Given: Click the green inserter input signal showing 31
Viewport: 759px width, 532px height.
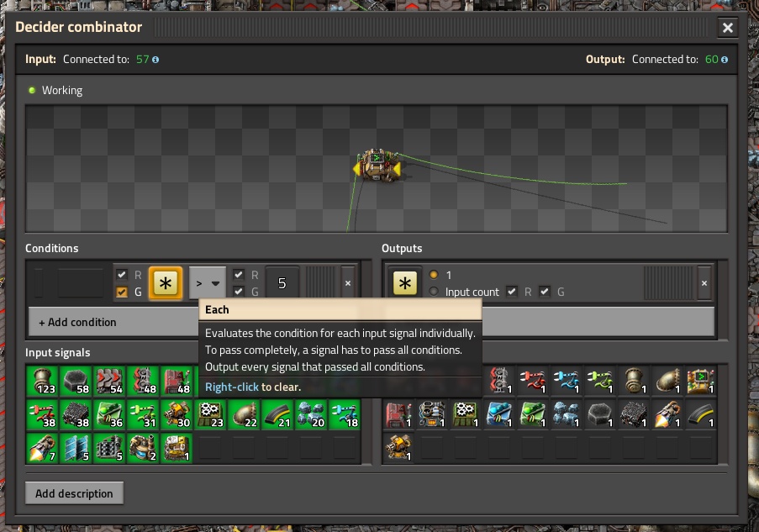Looking at the screenshot, I should tap(143, 415).
